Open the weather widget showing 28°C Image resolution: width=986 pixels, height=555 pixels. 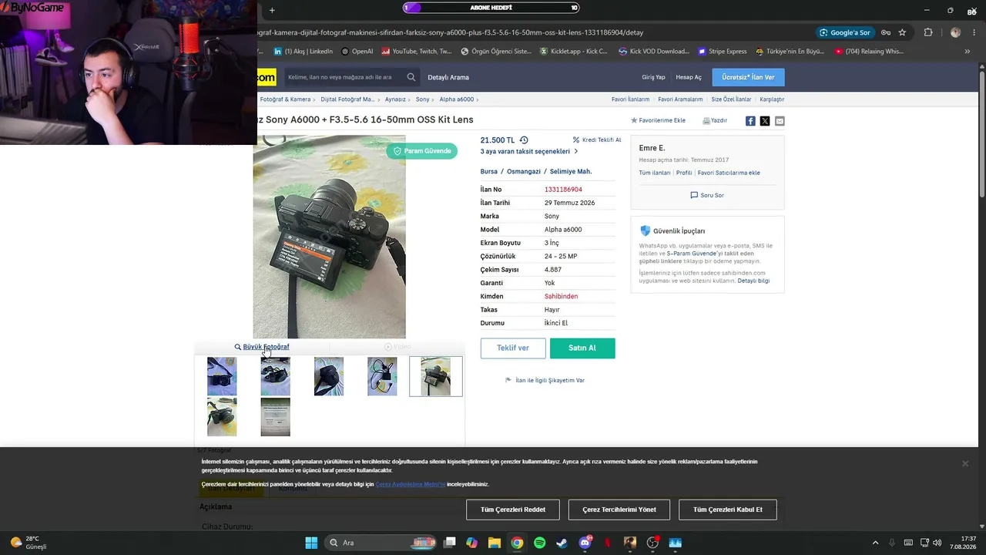coord(29,543)
